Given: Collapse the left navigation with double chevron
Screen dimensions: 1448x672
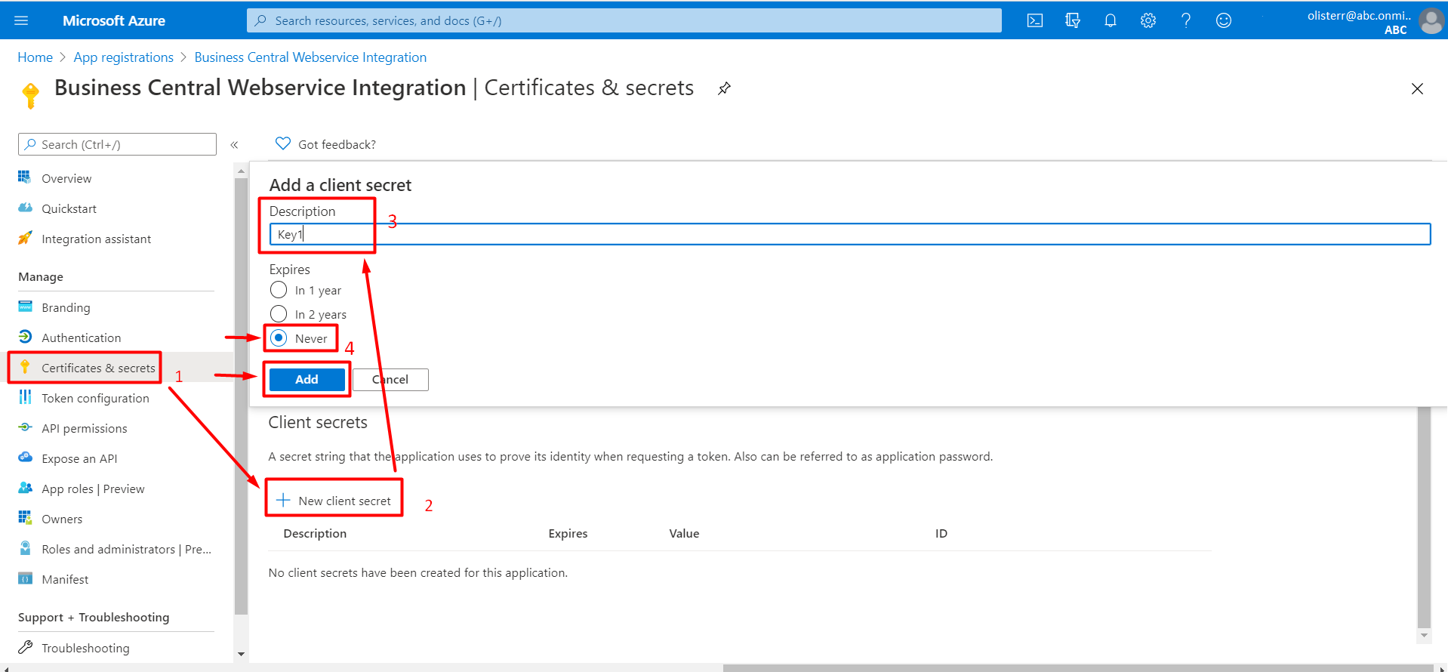Looking at the screenshot, I should (x=234, y=144).
